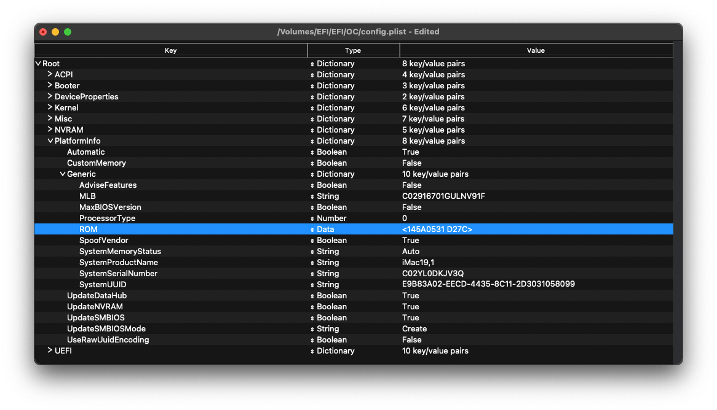This screenshot has width=717, height=410.
Task: Open type selector for ACPI row
Action: point(312,75)
